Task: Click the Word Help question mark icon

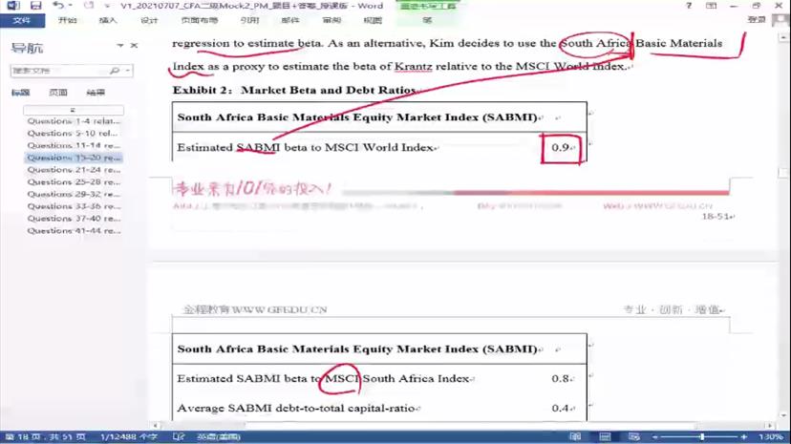Action: (x=691, y=6)
